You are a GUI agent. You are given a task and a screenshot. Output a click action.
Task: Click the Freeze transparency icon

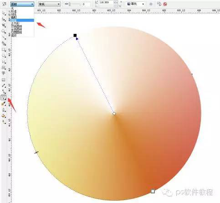[x=151, y=4]
